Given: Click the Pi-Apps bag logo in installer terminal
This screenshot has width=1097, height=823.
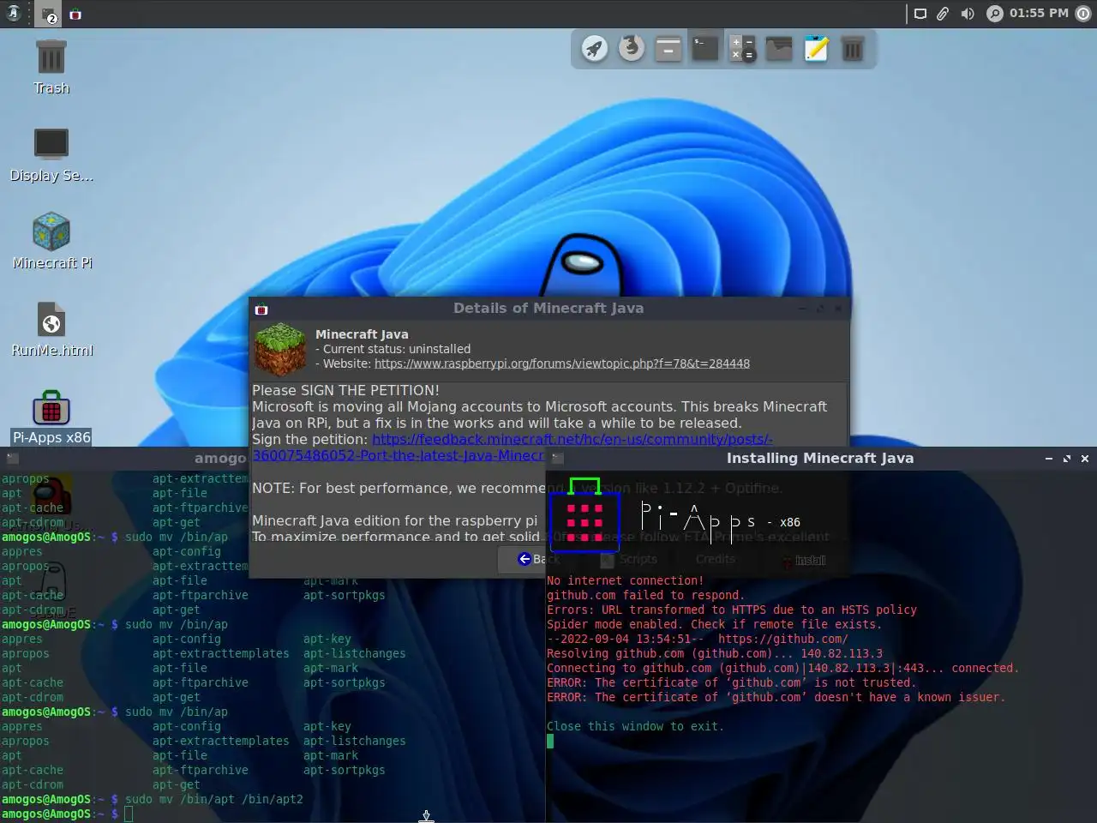Looking at the screenshot, I should (584, 514).
